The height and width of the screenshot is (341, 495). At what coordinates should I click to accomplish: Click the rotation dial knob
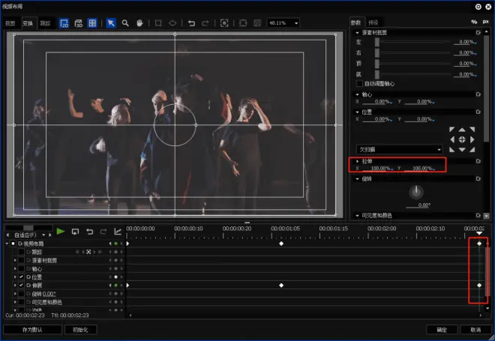[x=416, y=192]
